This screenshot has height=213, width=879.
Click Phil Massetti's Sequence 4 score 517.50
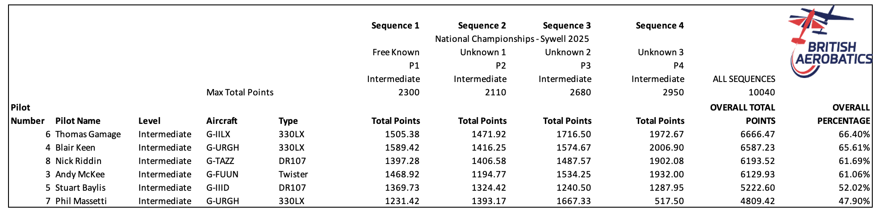point(669,201)
